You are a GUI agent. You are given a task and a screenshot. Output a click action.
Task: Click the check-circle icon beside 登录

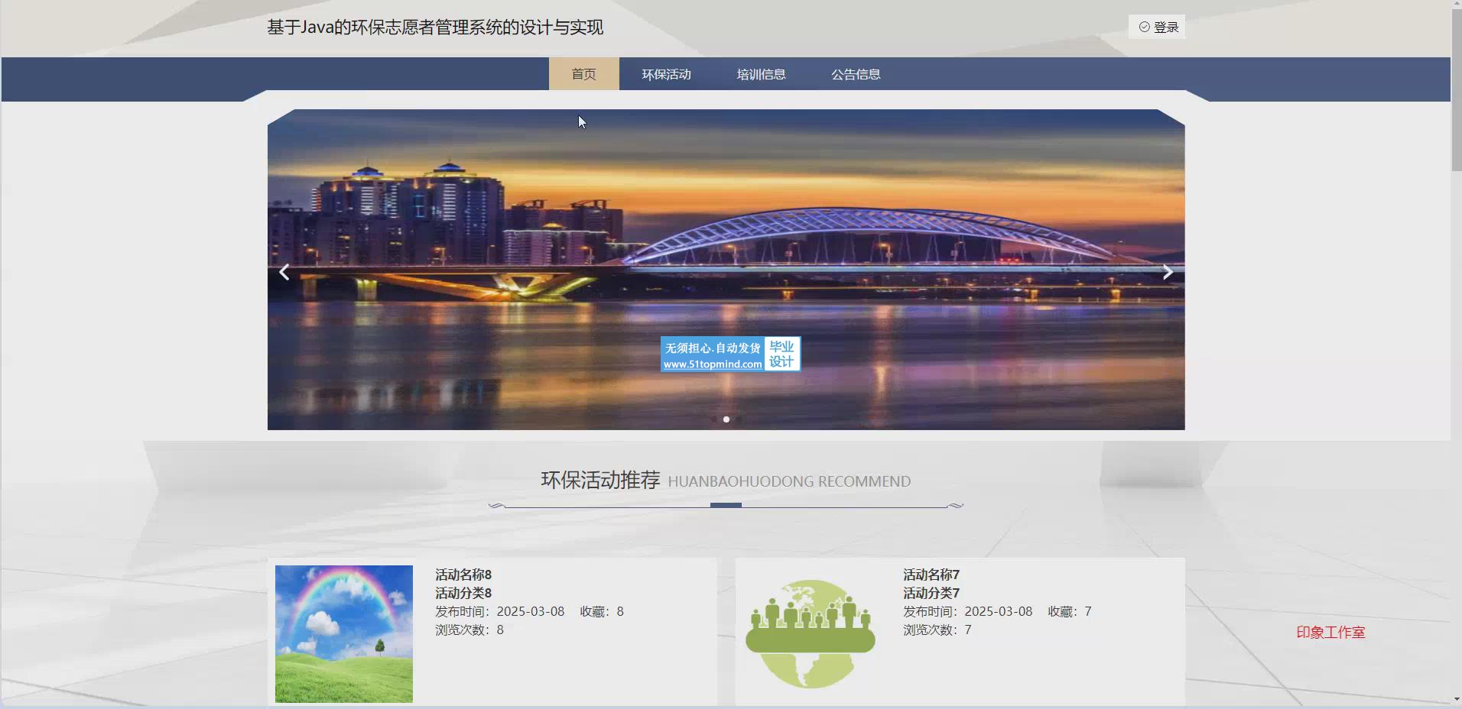1144,27
